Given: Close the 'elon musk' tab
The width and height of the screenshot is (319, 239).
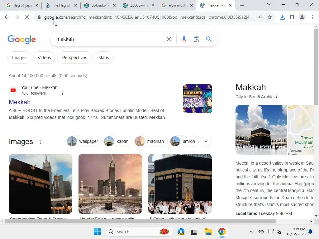Looking at the screenshot, I should pyautogui.click(x=192, y=5).
